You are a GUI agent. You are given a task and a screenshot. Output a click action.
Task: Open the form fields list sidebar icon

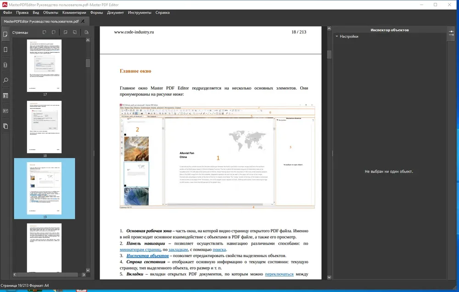(x=5, y=95)
